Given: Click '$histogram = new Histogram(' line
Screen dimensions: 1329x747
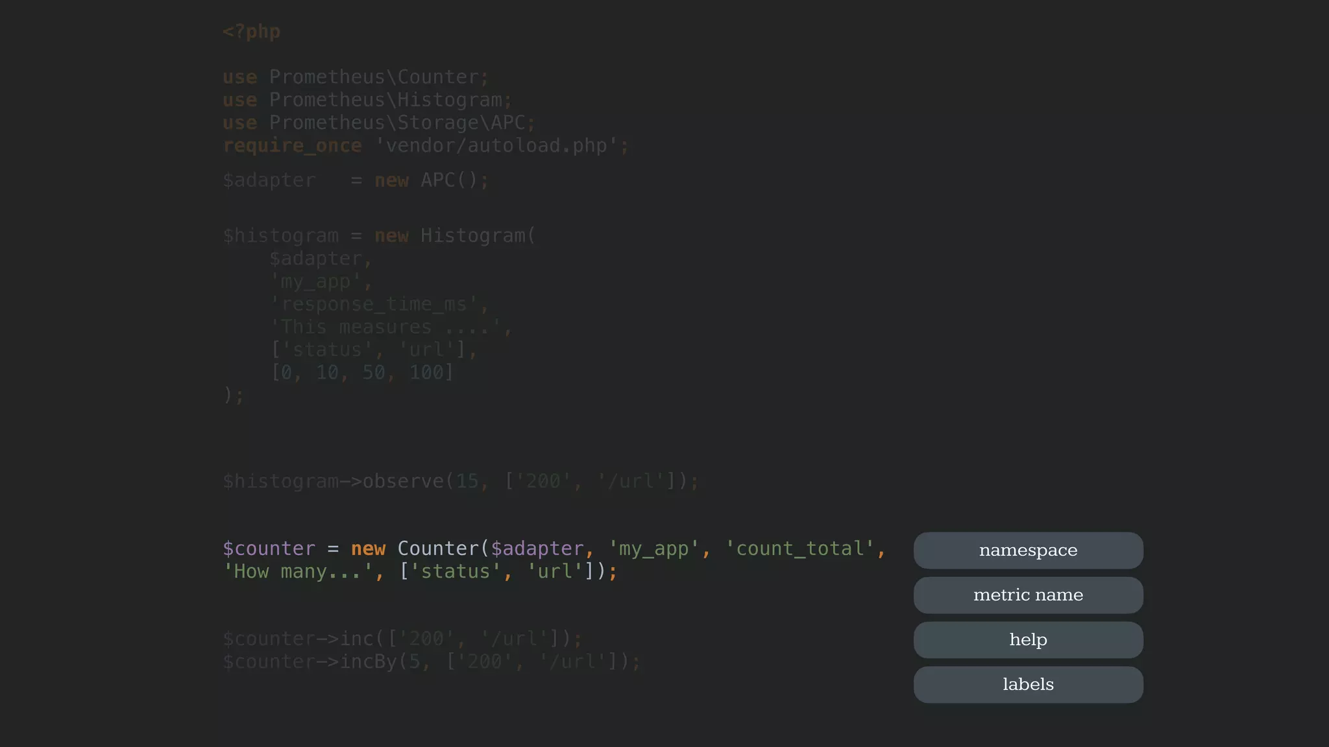Looking at the screenshot, I should tap(379, 236).
